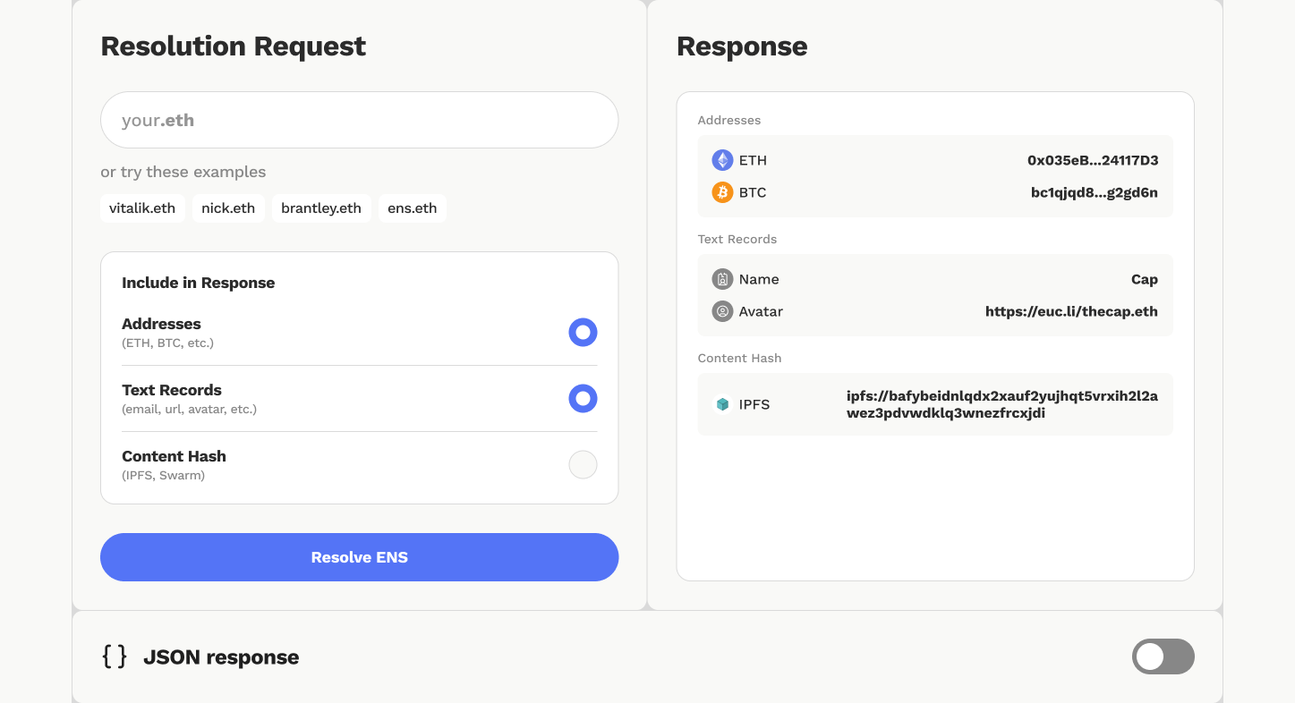The image size is (1295, 703).
Task: Select the ens.eth example chip
Action: coord(412,208)
